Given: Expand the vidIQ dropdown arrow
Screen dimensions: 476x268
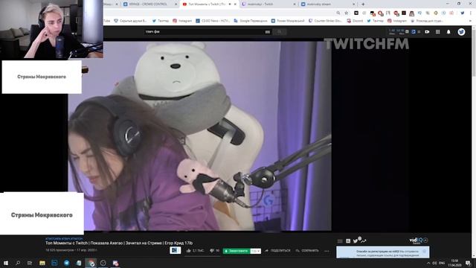Looking at the screenshot, I should [425, 240].
